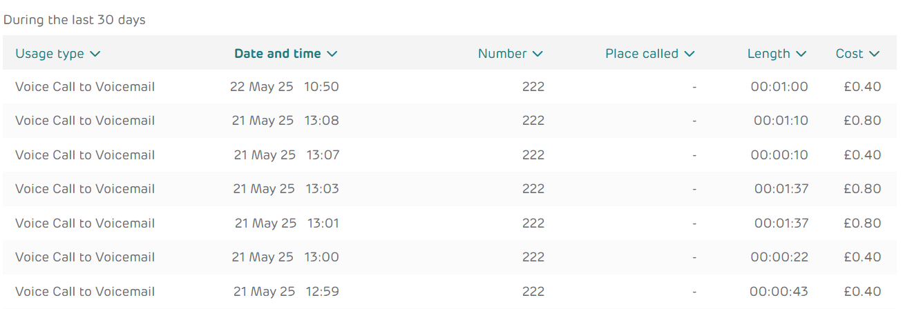
Task: Click the 00:00:22 length value
Action: click(779, 257)
